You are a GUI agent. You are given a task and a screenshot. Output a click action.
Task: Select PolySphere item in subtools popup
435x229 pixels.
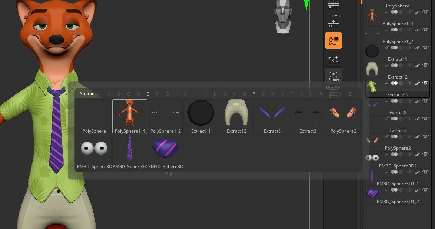tap(94, 117)
